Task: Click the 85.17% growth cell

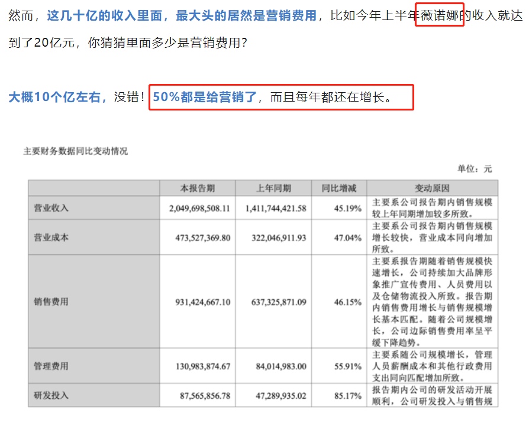Action: (347, 395)
